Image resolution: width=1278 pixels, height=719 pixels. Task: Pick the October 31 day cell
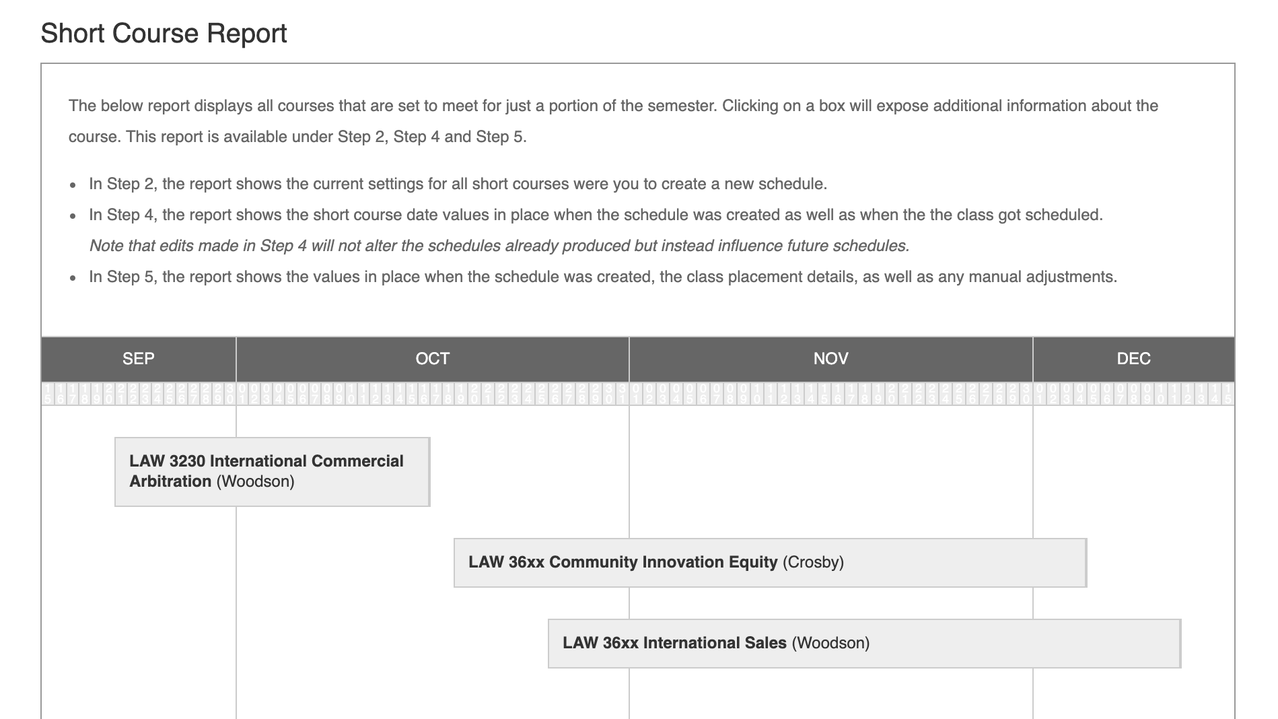(x=623, y=394)
